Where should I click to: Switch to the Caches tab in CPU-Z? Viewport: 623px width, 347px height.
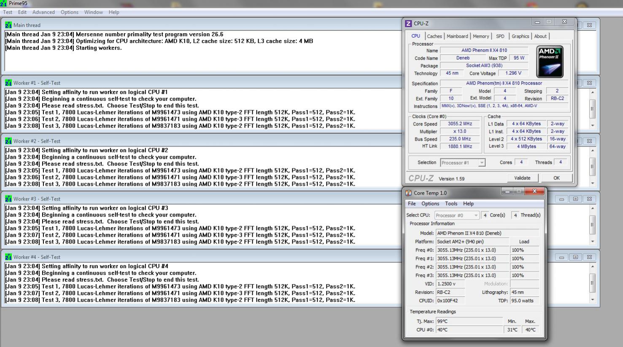pyautogui.click(x=434, y=36)
